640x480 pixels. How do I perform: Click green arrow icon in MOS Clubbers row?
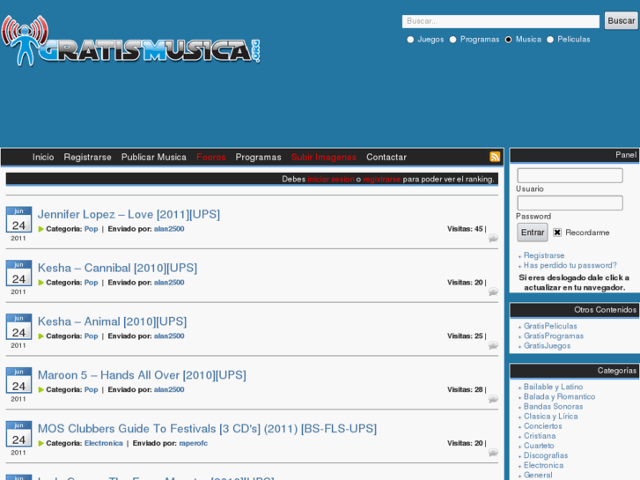40,443
